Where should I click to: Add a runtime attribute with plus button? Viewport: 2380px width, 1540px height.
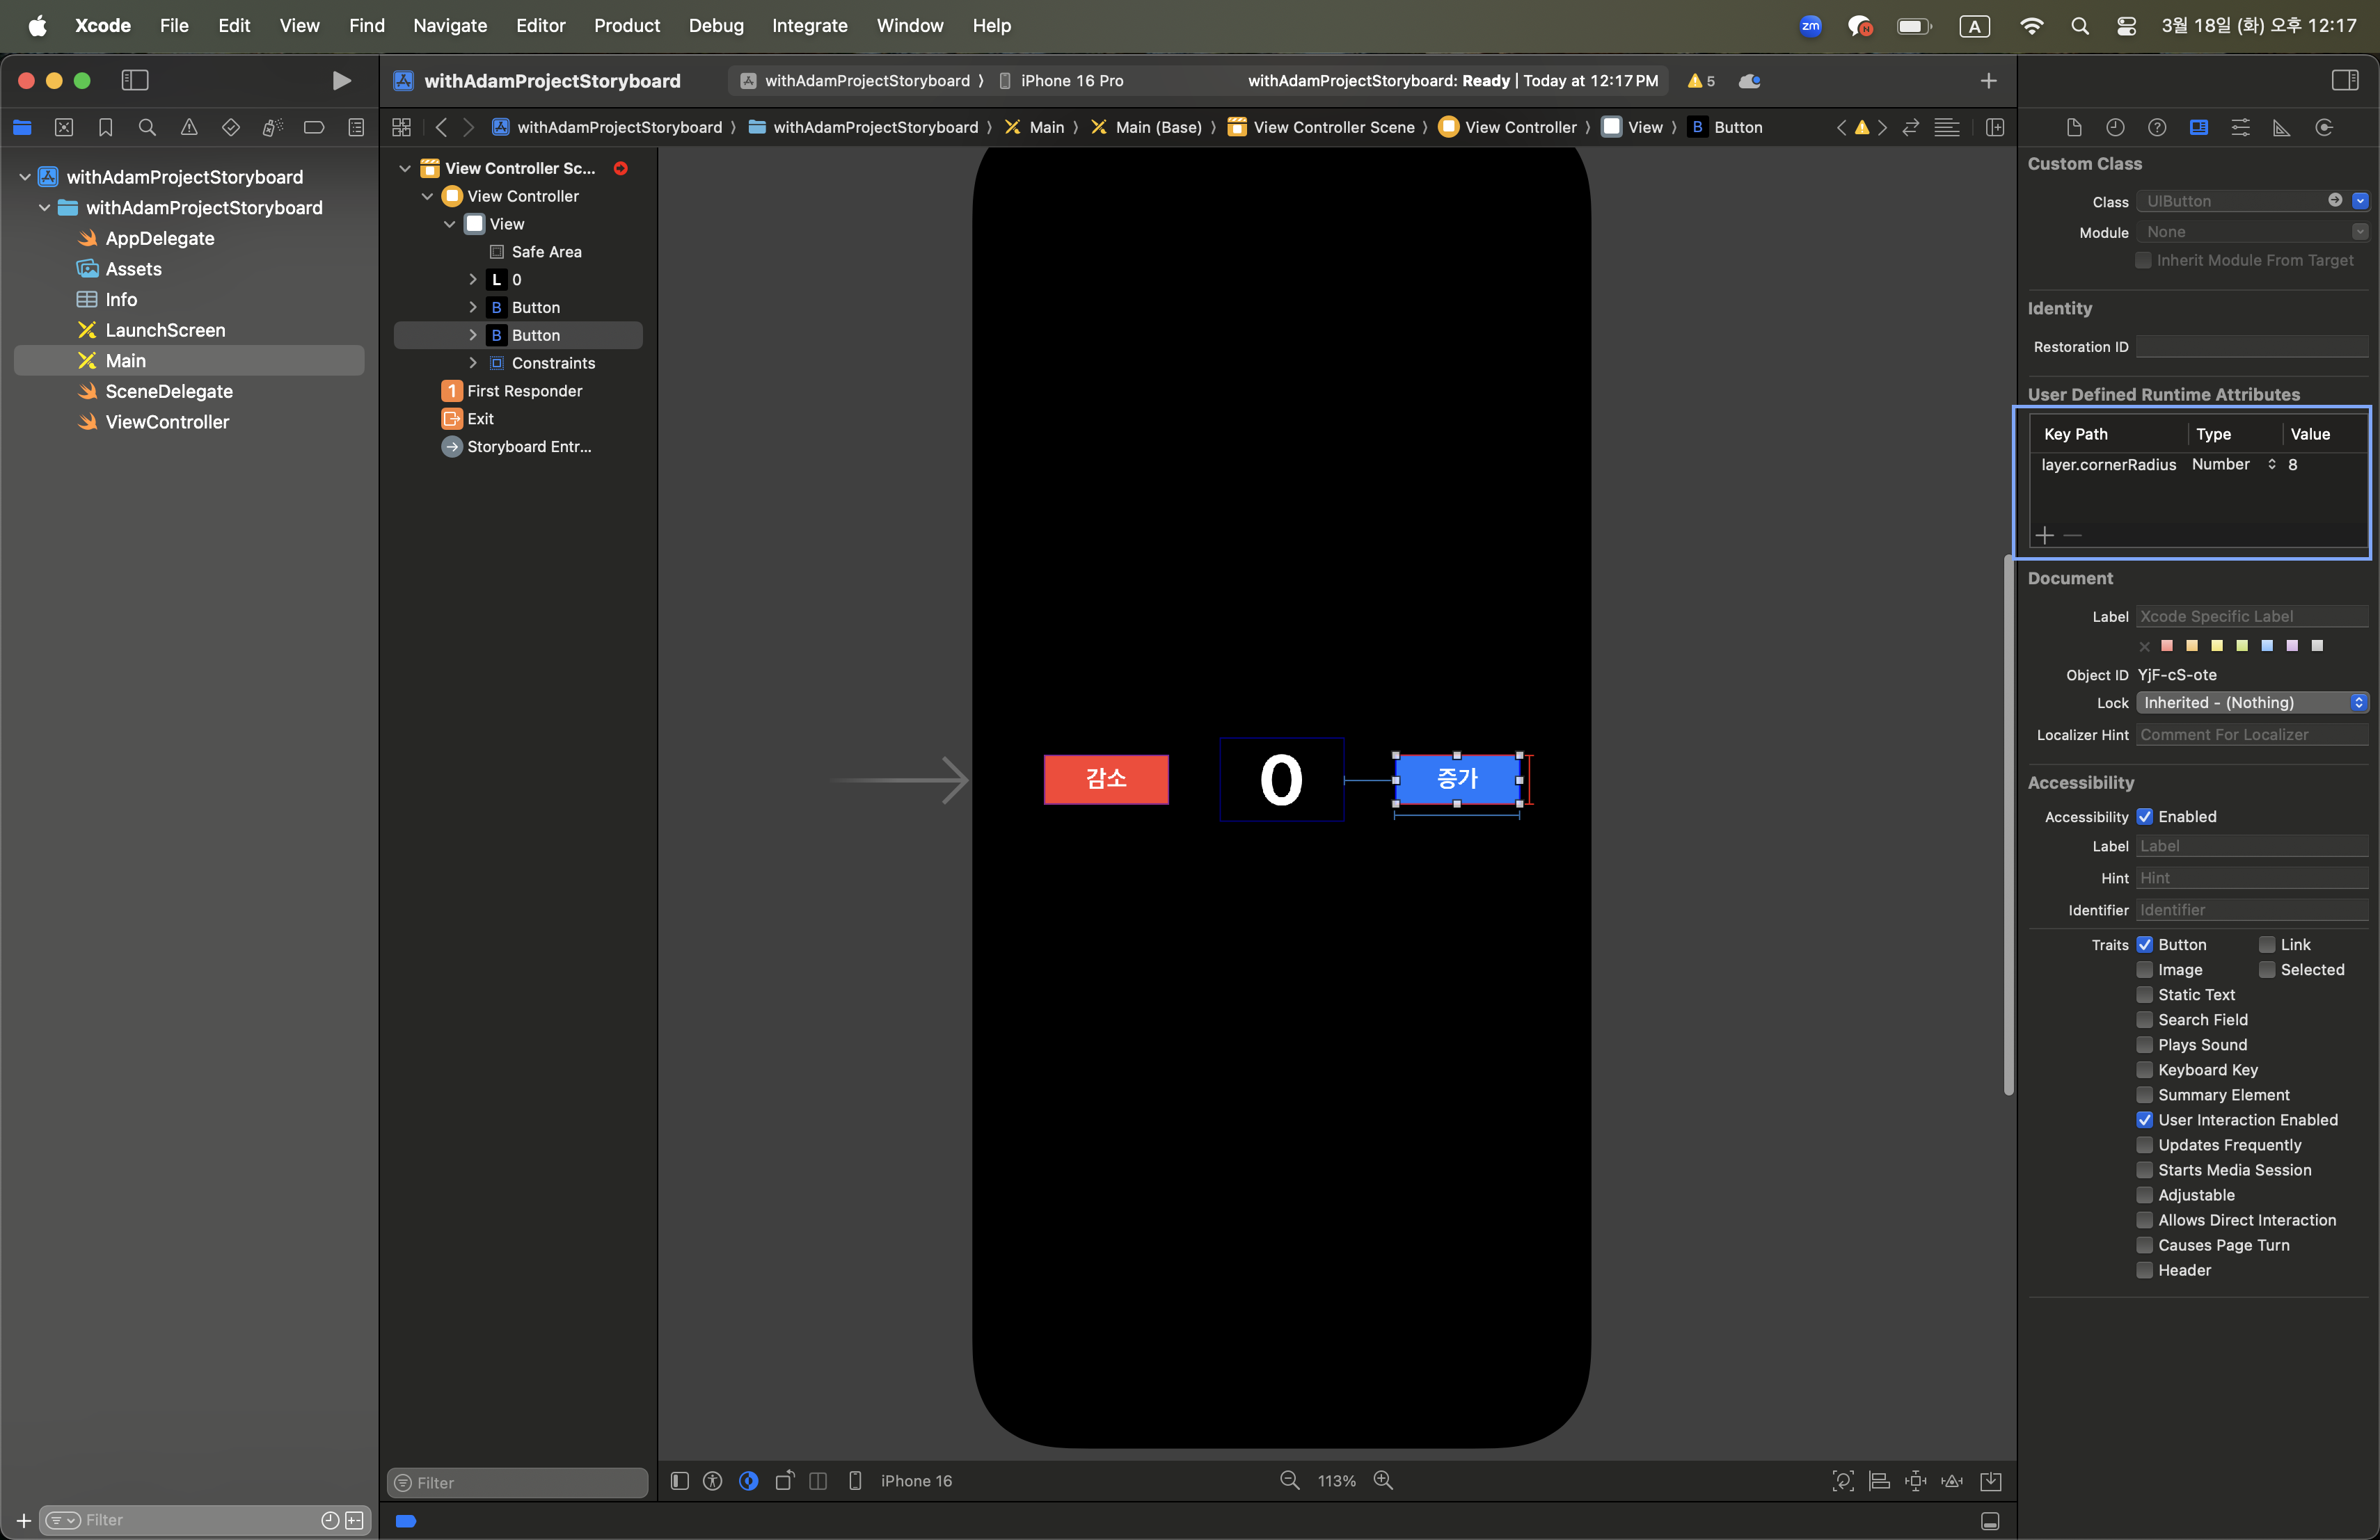pos(2045,536)
